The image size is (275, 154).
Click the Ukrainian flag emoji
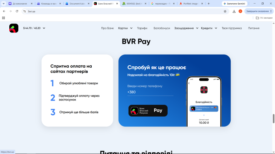click(178, 75)
